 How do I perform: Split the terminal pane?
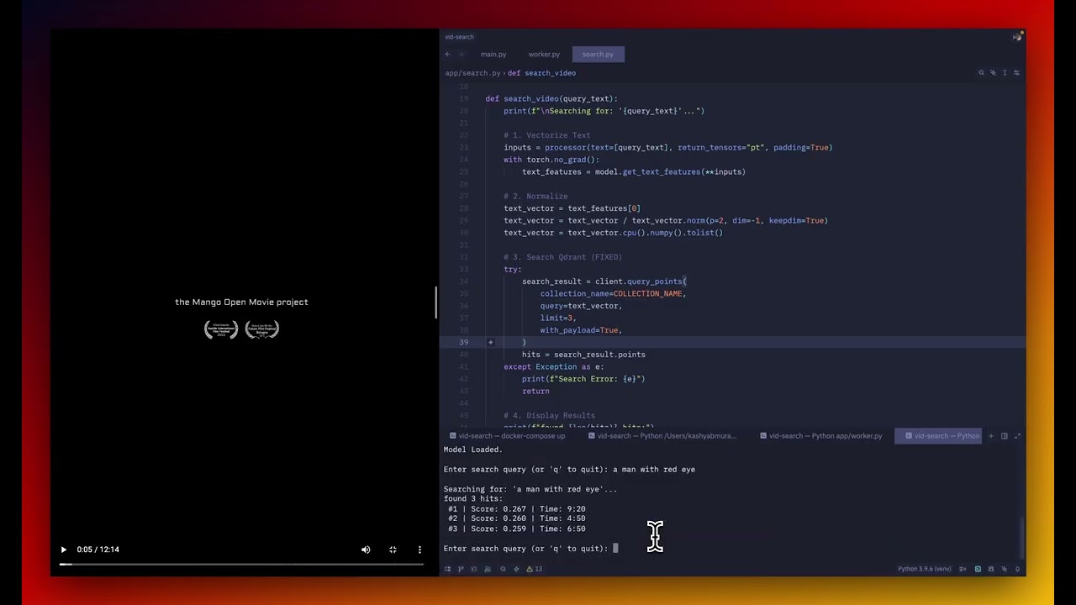[x=1005, y=436]
